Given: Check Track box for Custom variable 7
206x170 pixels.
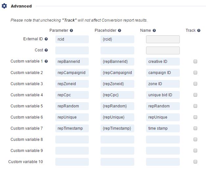Looking at the screenshot, I should pos(196,128).
